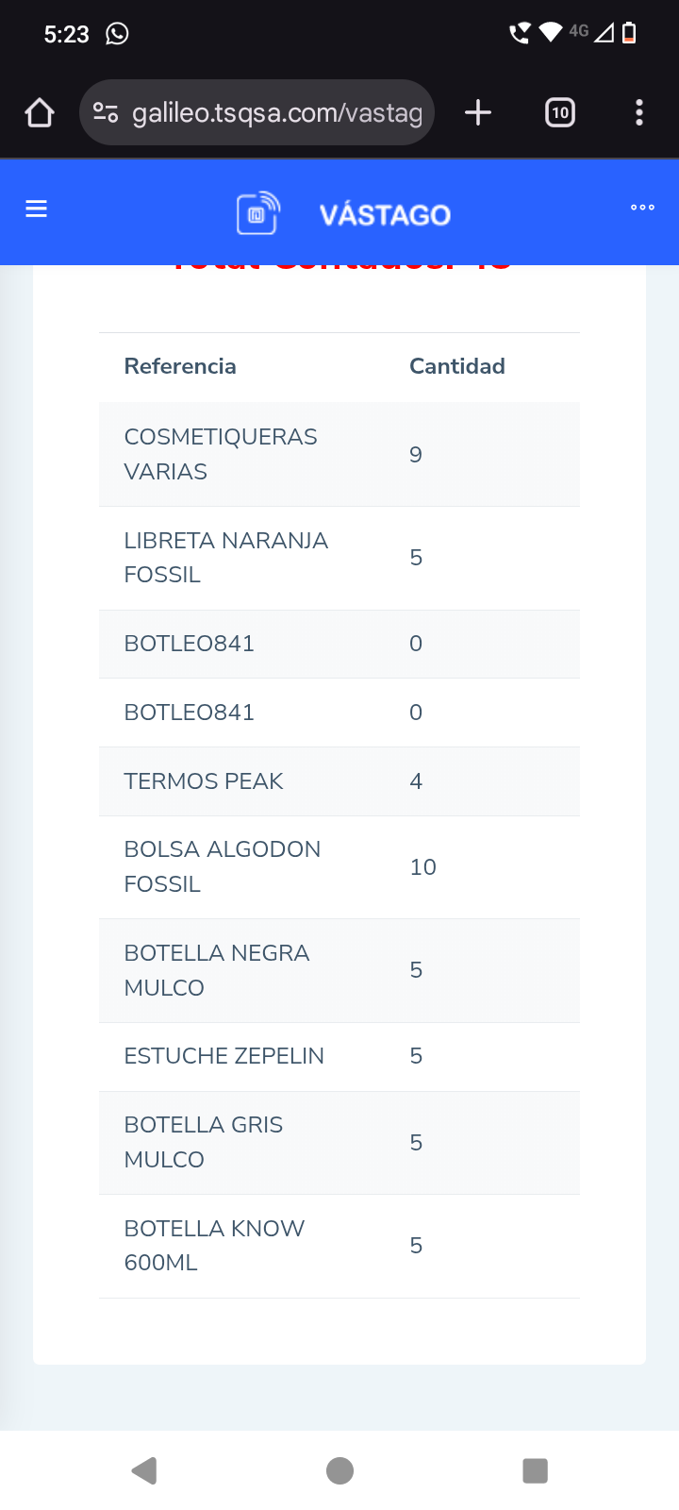Open the three-dot horizontal options menu
Screen dimensions: 679x1510
tap(642, 208)
